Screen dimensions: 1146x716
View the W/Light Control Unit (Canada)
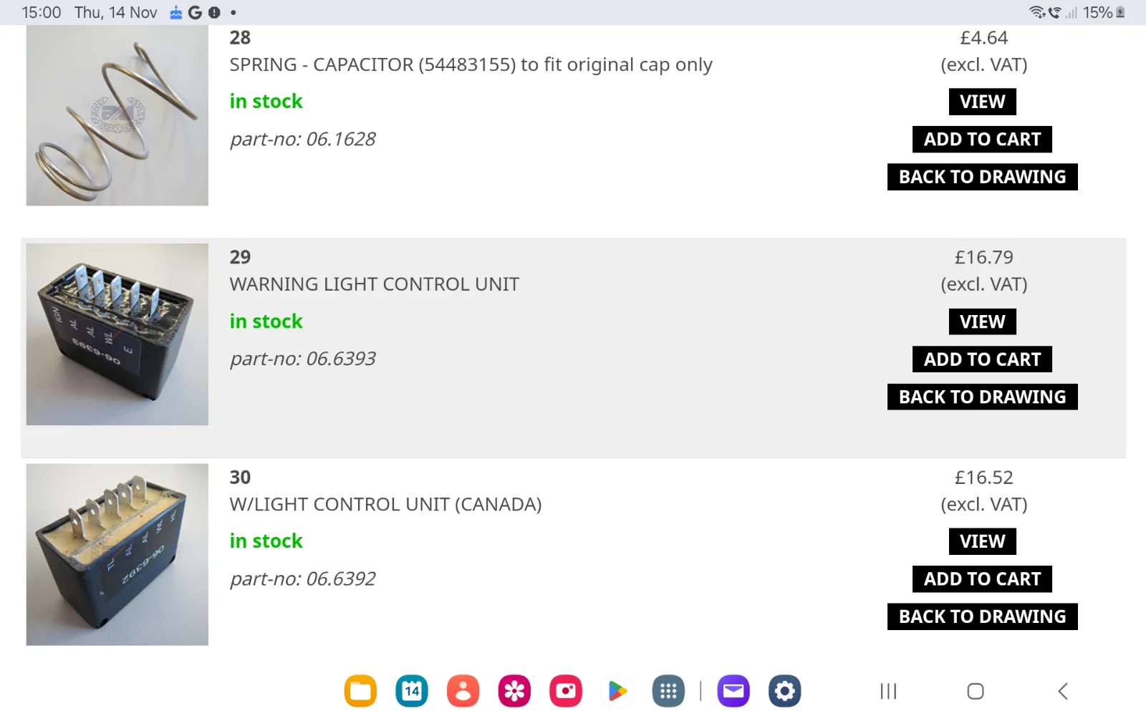982,541
